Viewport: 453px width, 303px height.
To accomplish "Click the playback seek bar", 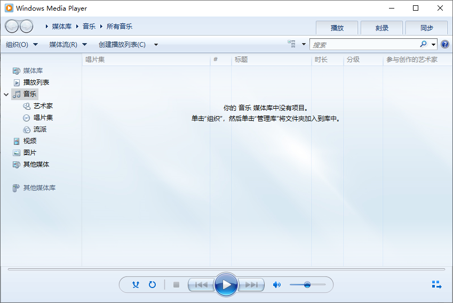I will coord(226,269).
